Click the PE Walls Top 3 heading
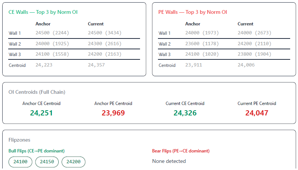This screenshot has width=298, height=170. (193, 12)
